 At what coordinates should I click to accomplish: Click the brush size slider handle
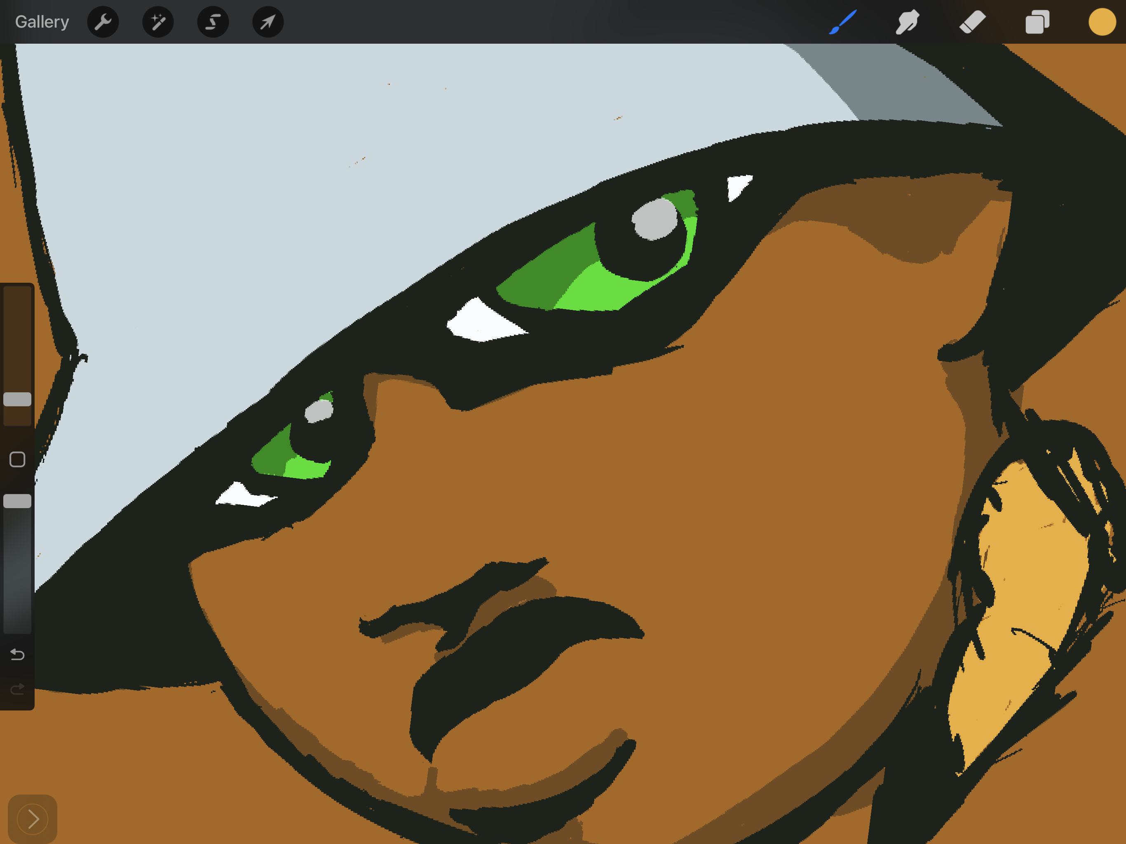click(x=17, y=399)
